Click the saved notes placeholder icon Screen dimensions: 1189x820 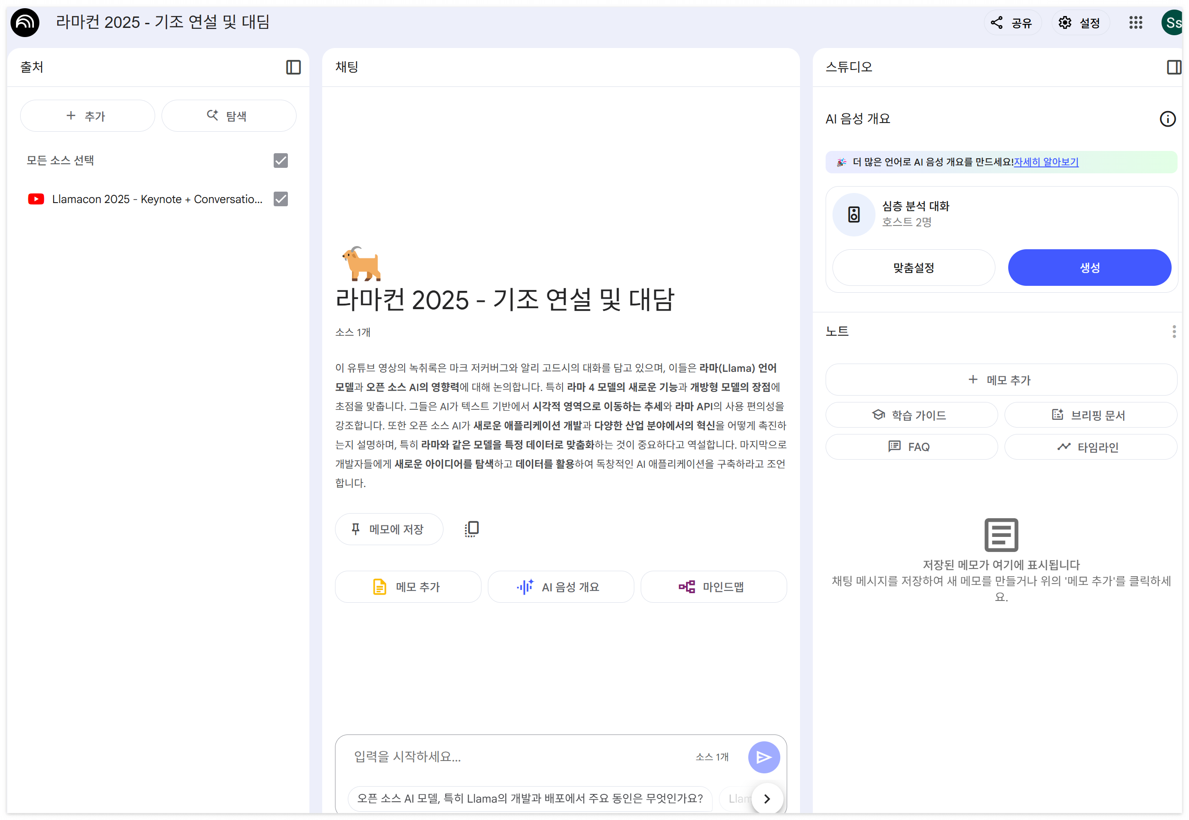[1000, 534]
